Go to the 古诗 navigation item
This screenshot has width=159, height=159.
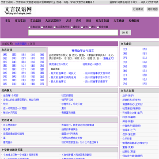pyautogui.click(x=68, y=21)
